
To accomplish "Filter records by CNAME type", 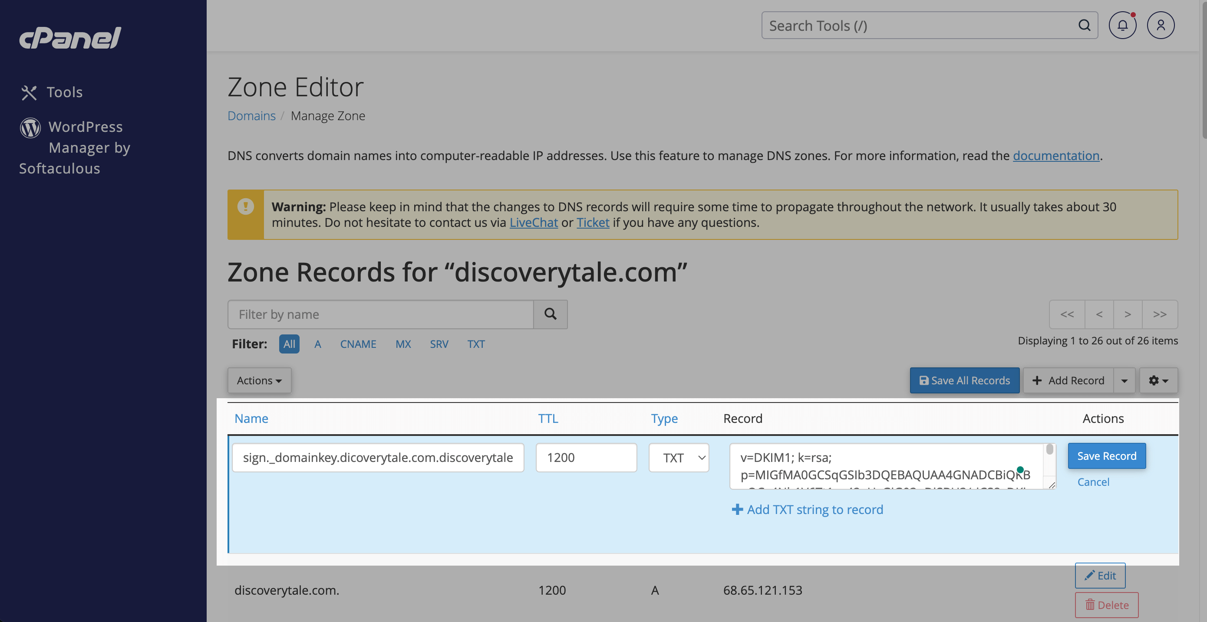I will pyautogui.click(x=358, y=344).
